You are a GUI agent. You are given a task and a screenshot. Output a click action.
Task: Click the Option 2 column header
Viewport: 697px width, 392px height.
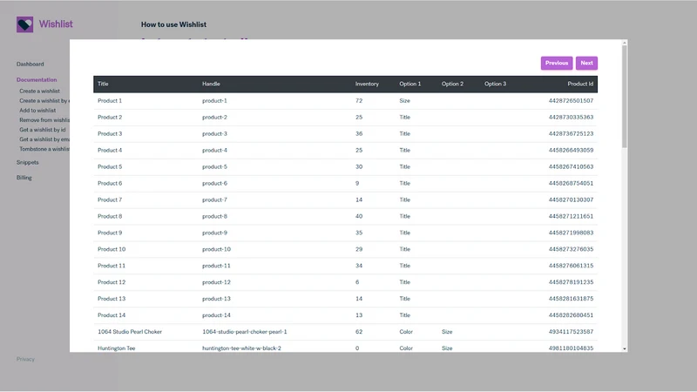coord(452,84)
